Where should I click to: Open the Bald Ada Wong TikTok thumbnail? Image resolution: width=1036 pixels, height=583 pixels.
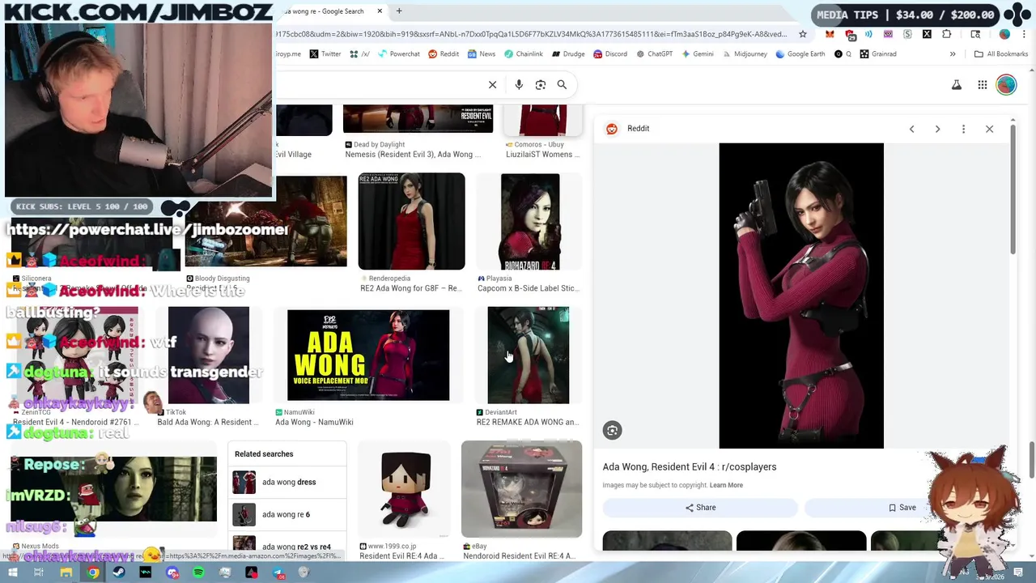coord(209,355)
